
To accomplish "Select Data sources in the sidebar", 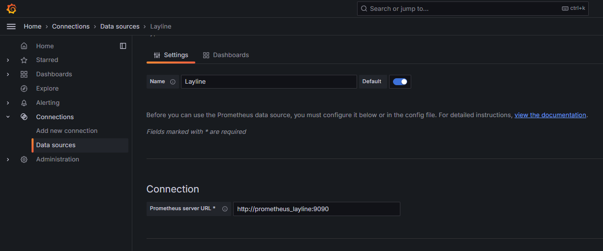I will tap(80, 145).
